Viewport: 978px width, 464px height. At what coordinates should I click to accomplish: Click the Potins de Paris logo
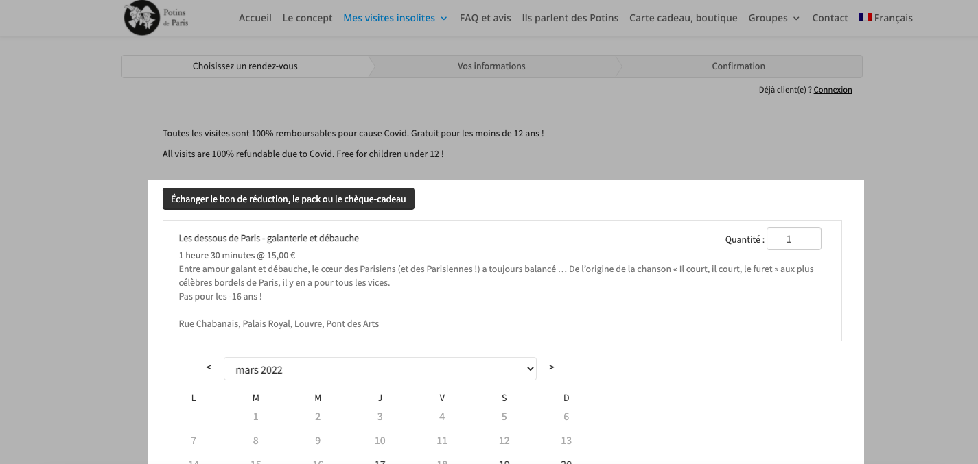(156, 18)
